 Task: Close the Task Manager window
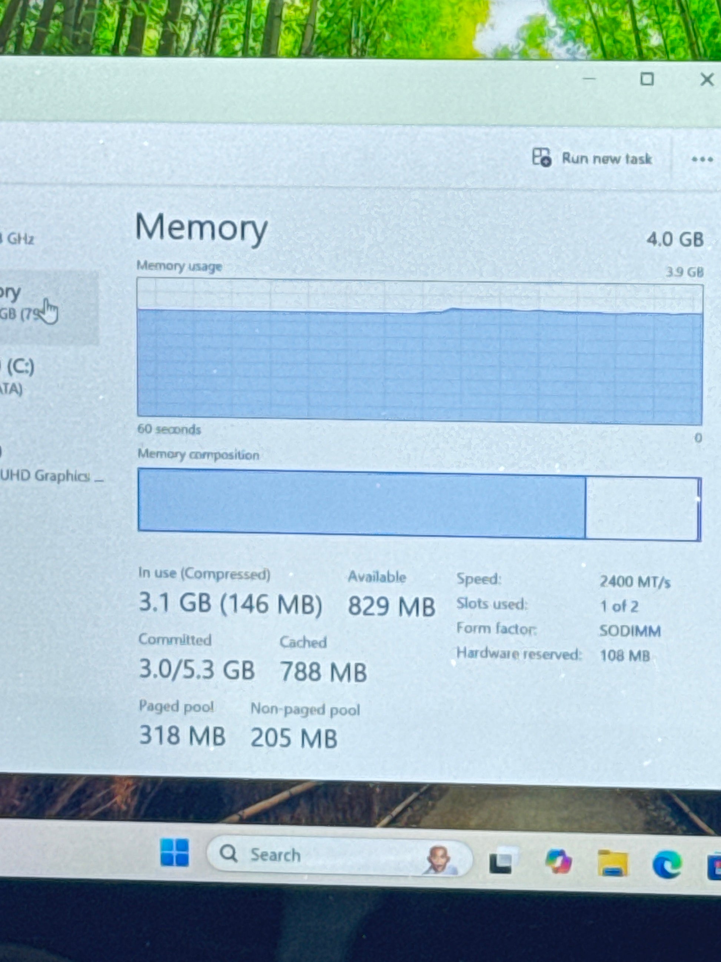pyautogui.click(x=707, y=80)
